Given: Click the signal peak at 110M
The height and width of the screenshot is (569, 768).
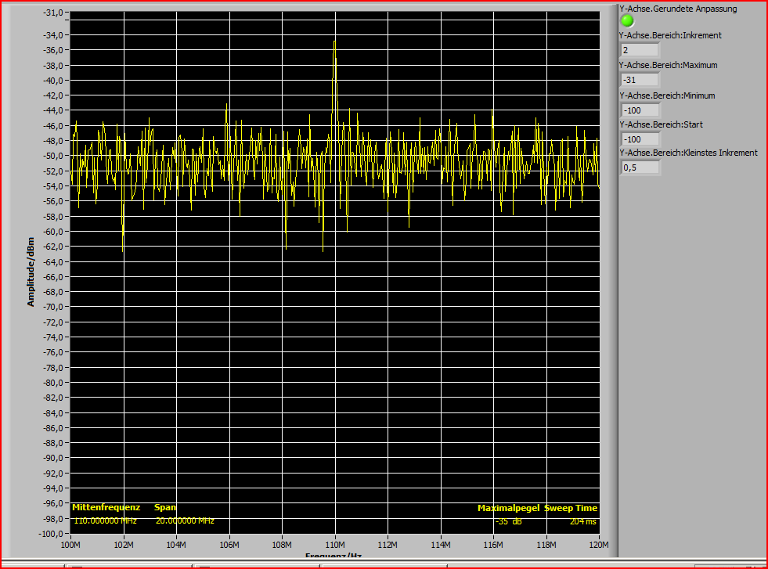Looking at the screenshot, I should (335, 43).
